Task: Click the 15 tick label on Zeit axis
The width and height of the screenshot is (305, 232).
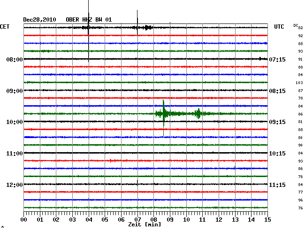Action: click(x=267, y=219)
